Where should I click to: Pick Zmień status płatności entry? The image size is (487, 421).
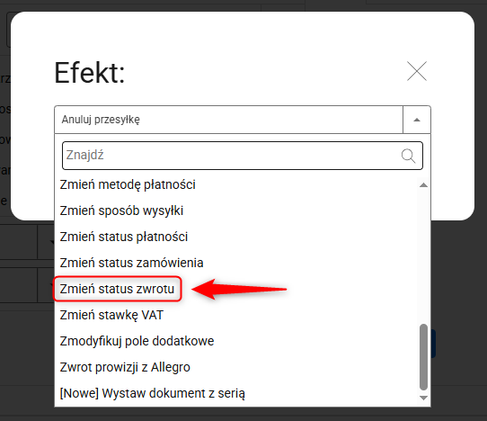pos(124,237)
